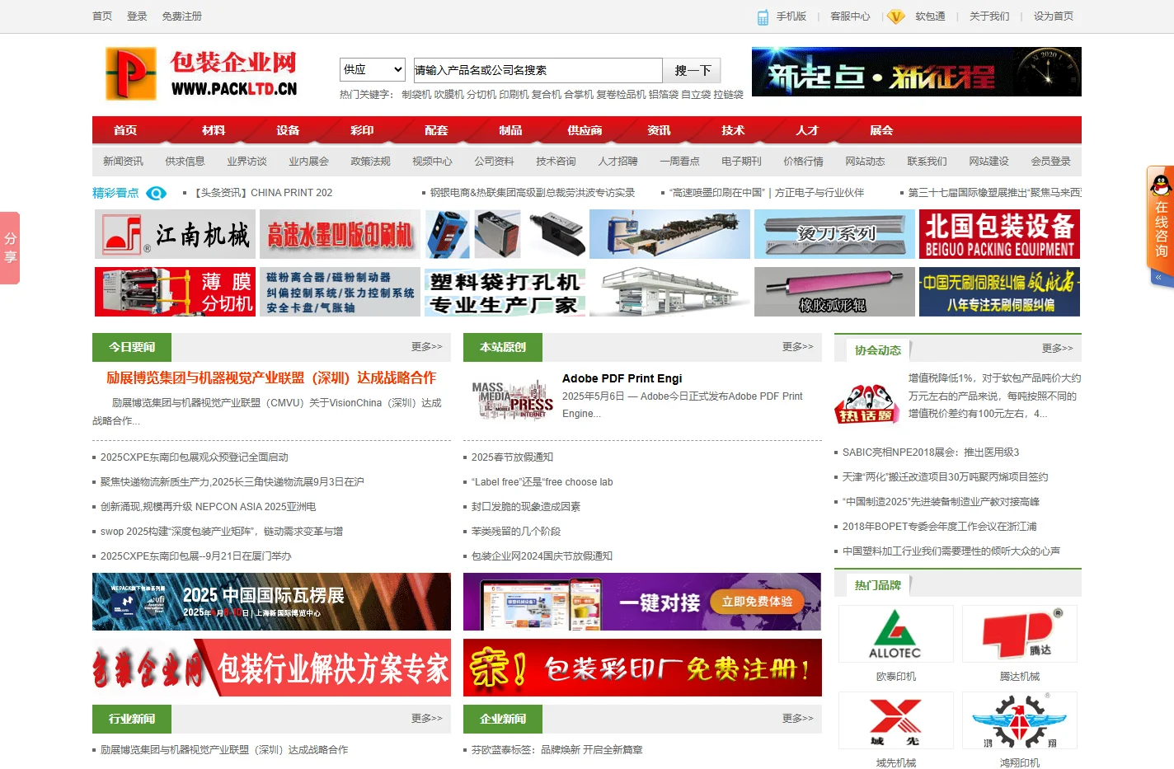Click the 制袋机 hot keyword
Image resolution: width=1174 pixels, height=769 pixels.
[x=416, y=95]
